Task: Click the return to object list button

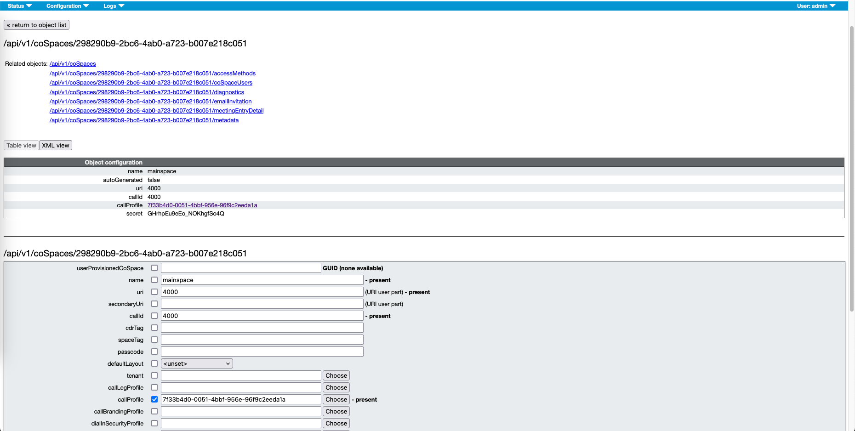Action: 36,25
